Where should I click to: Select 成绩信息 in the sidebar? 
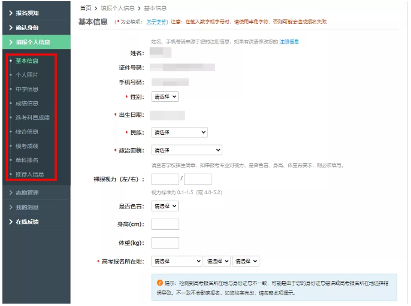pyautogui.click(x=27, y=103)
